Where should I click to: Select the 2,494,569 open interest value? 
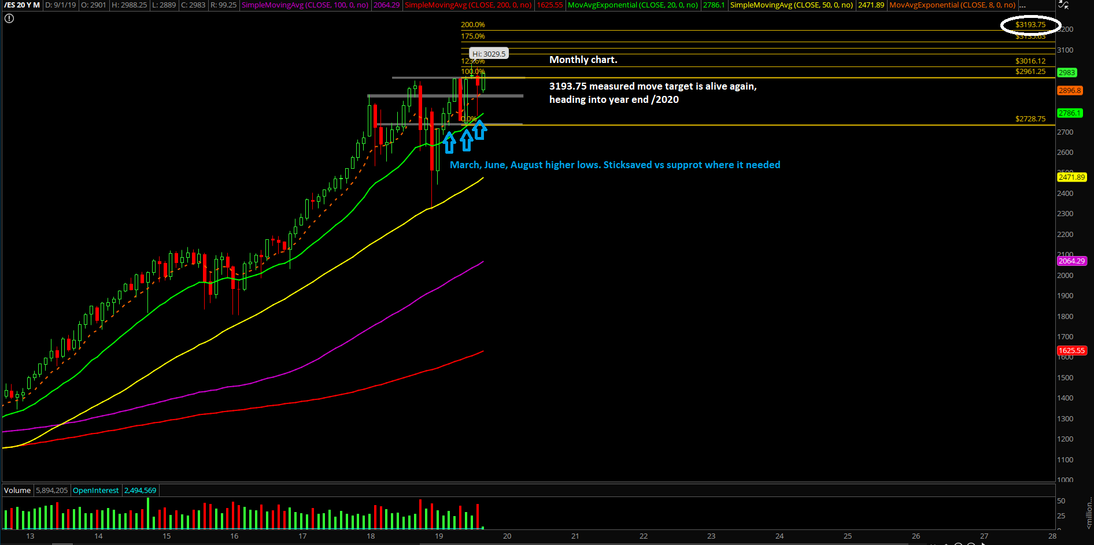141,490
